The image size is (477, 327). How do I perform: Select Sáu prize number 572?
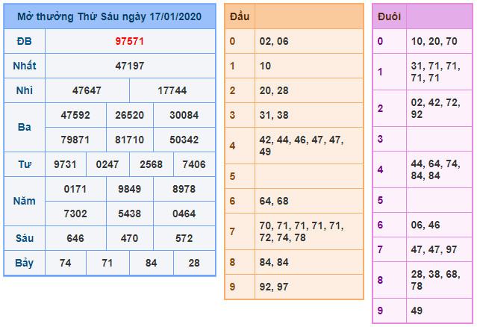click(184, 238)
